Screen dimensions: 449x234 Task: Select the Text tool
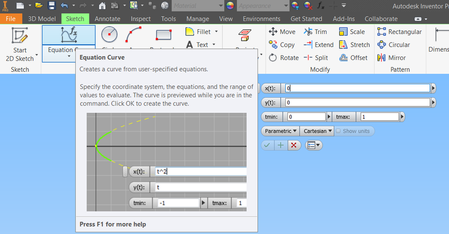point(197,45)
